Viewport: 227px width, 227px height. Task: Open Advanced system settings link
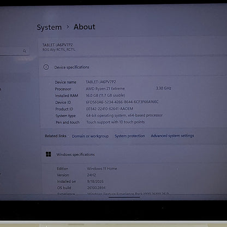point(172,136)
